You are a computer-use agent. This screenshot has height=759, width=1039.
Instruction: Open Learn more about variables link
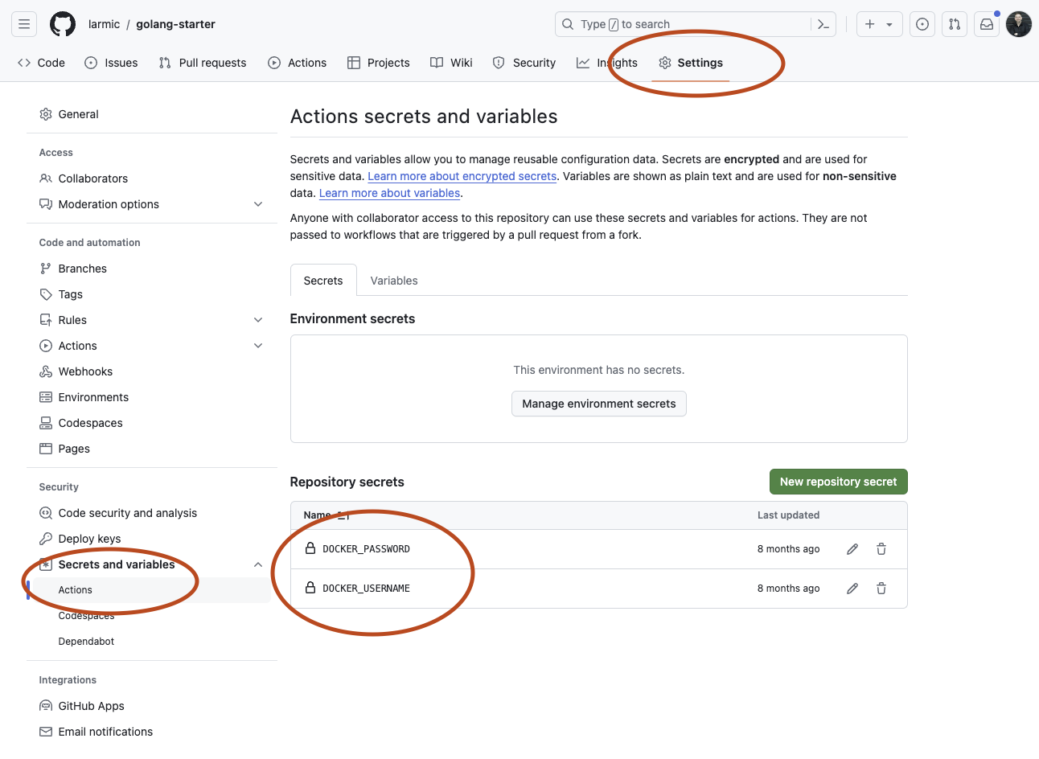point(390,193)
